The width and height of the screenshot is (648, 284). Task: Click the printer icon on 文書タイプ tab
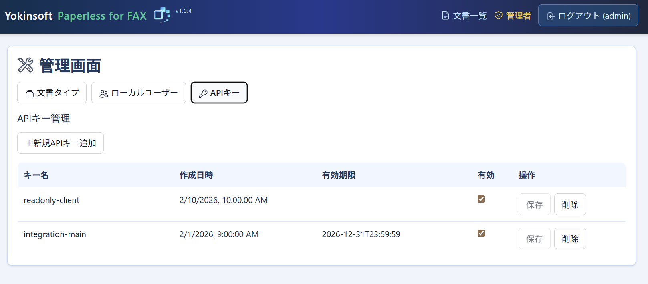(30, 93)
